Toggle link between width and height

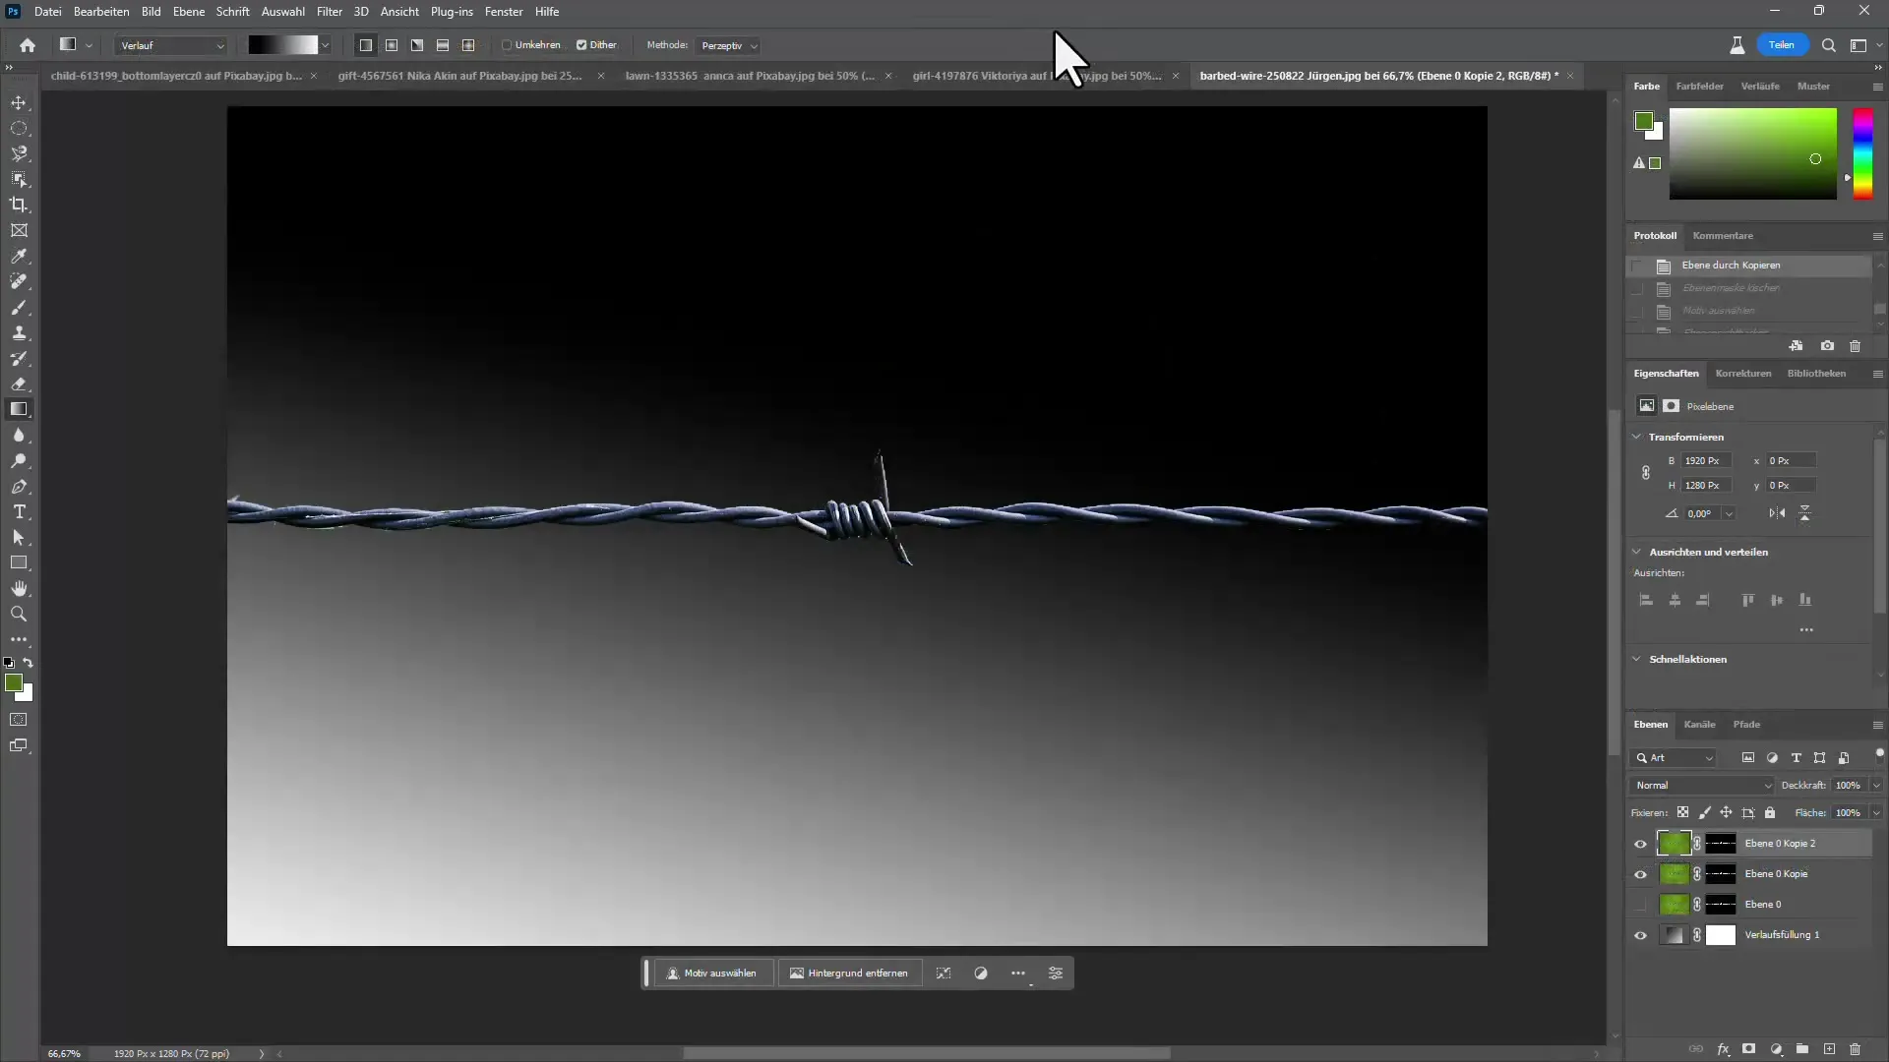pyautogui.click(x=1645, y=473)
